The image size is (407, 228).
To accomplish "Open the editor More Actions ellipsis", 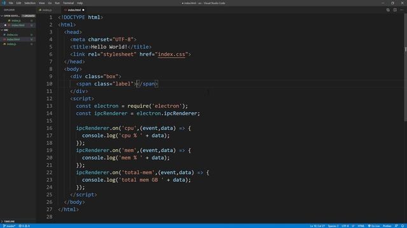I will click(402, 10).
